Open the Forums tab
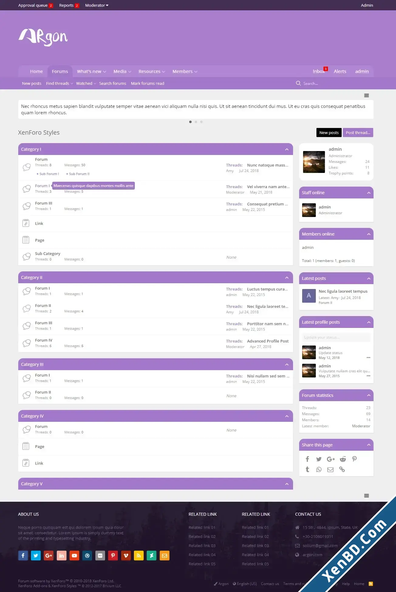 60,71
